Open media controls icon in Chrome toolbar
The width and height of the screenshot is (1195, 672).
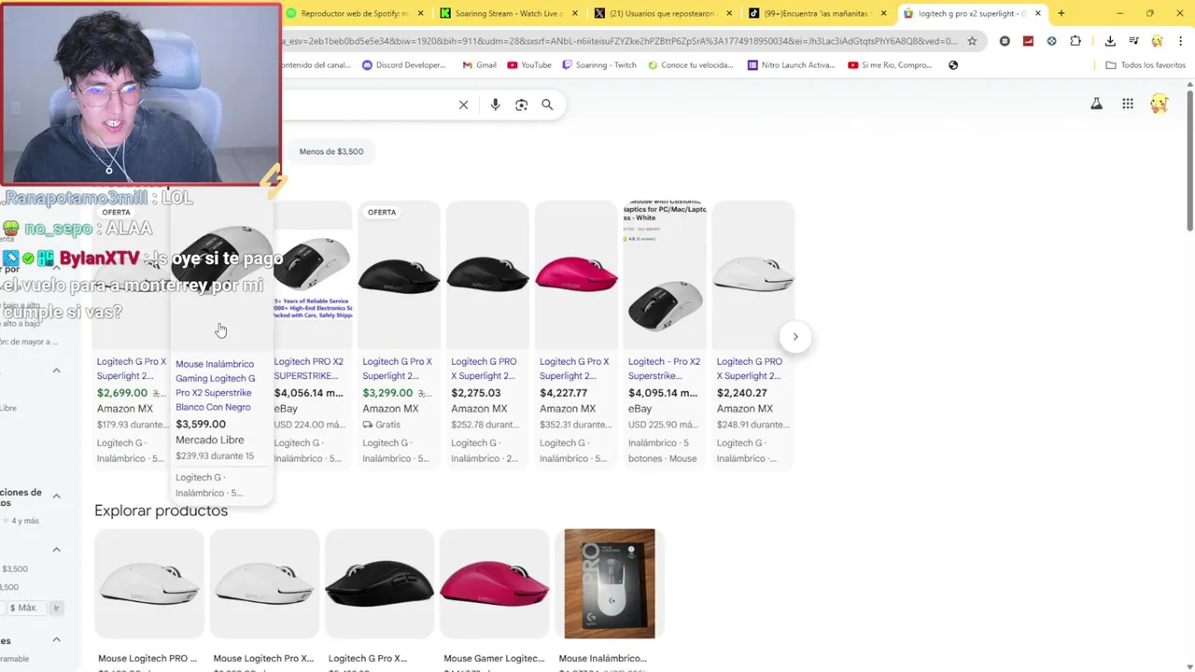click(x=1133, y=41)
